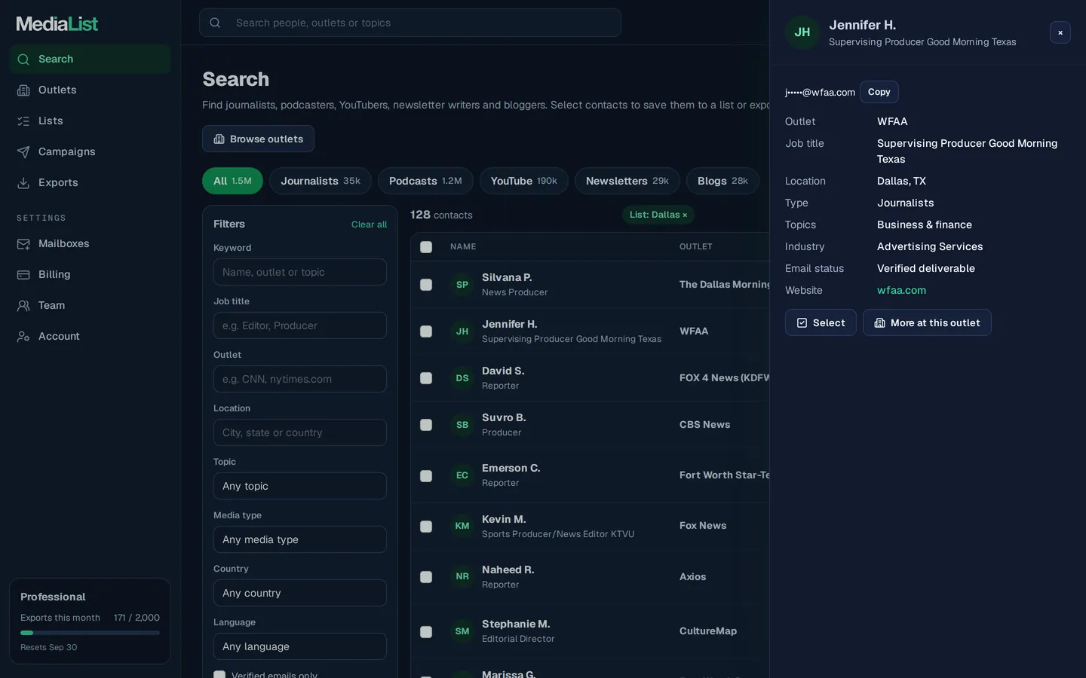Open Mailboxes settings
Screen dimensions: 1086x678
click(90, 243)
